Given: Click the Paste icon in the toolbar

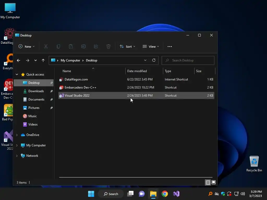Looking at the screenshot, I should point(71,46).
